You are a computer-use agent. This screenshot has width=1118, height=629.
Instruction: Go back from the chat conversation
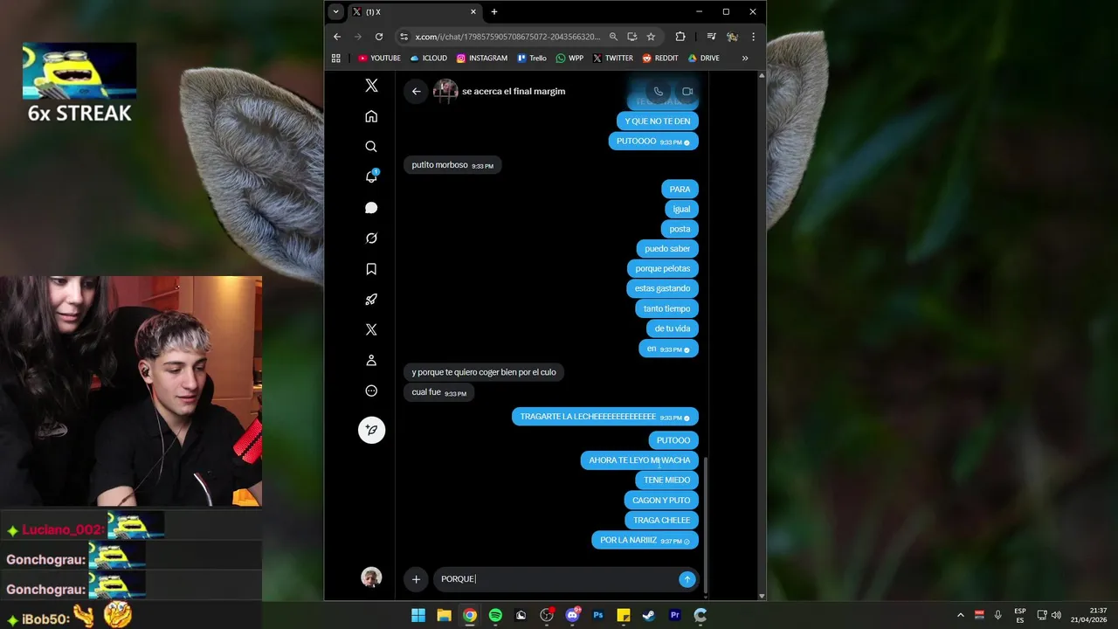tap(417, 91)
